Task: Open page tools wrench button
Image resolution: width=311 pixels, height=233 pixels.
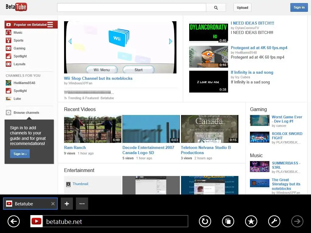Action: 274,221
